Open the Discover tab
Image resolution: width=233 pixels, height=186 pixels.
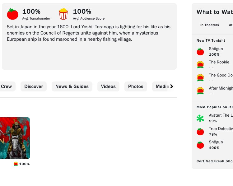pyautogui.click(x=34, y=86)
